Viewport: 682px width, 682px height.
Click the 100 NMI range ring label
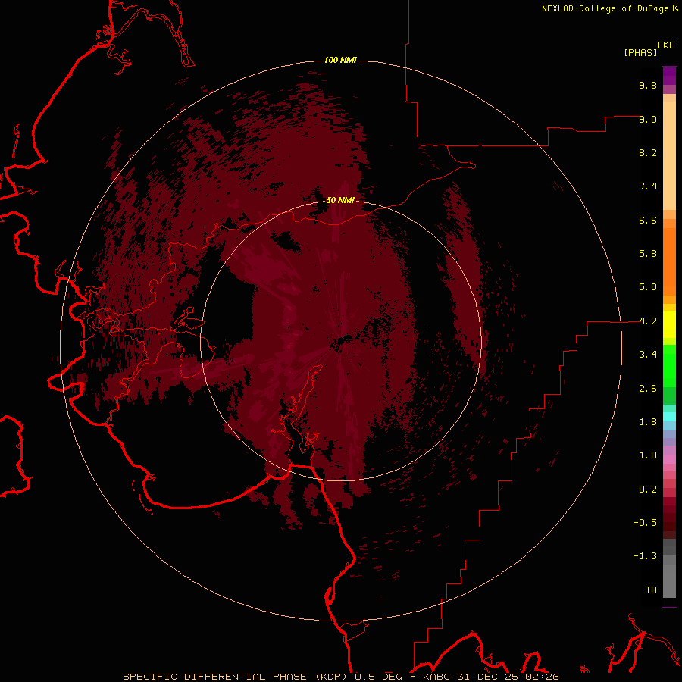[340, 60]
